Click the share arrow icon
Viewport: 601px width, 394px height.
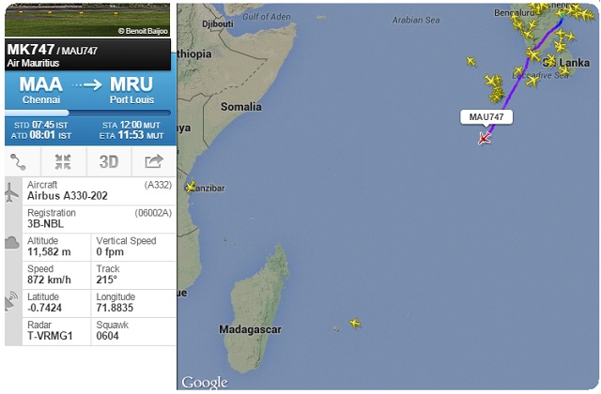click(153, 160)
